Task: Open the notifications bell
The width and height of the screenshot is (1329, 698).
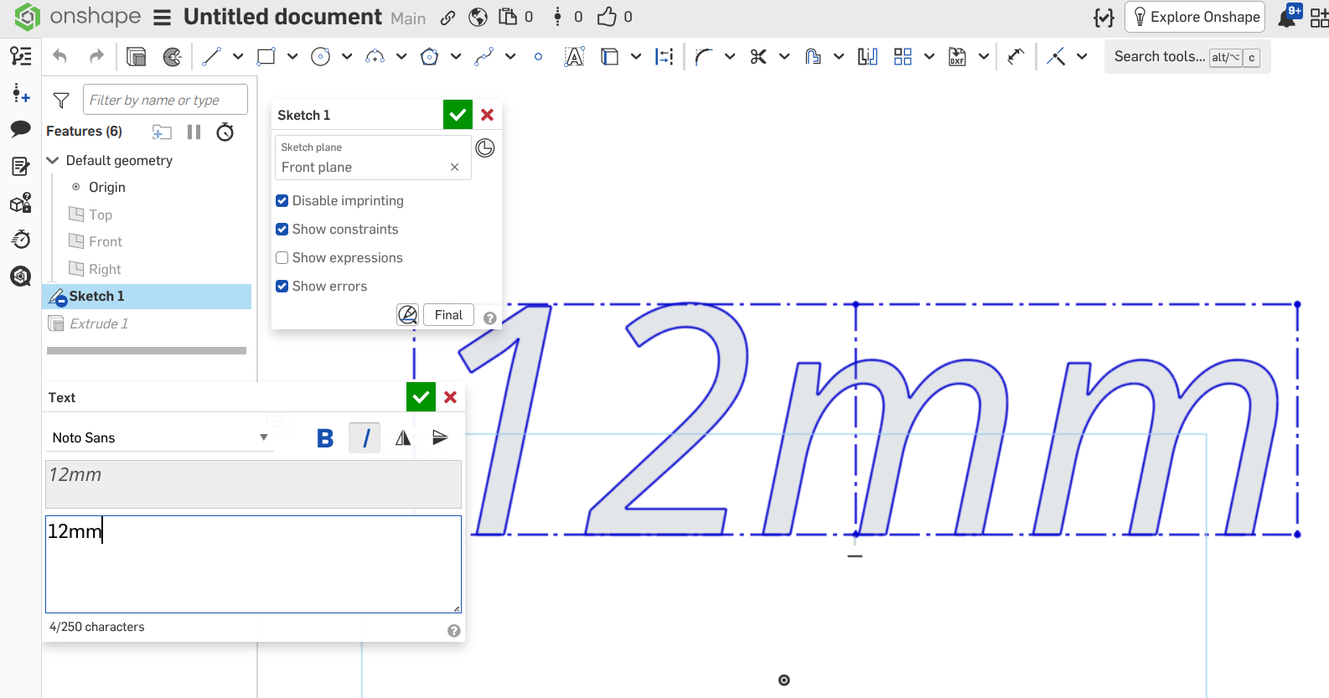Action: coord(1288,17)
